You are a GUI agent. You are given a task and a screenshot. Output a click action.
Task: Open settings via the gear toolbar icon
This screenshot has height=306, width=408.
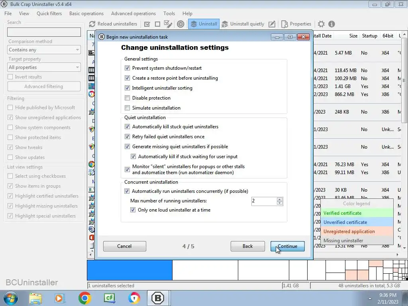coord(322,24)
